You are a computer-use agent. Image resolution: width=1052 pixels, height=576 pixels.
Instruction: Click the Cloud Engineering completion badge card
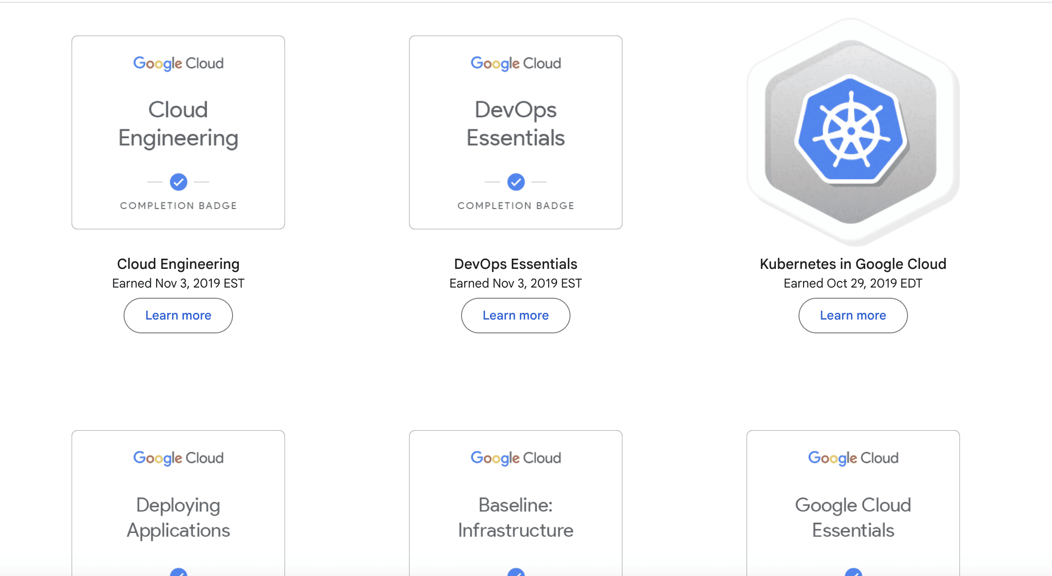click(178, 132)
